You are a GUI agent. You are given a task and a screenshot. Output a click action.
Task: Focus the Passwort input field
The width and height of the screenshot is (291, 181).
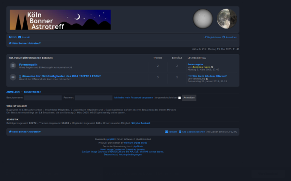tap(94, 97)
